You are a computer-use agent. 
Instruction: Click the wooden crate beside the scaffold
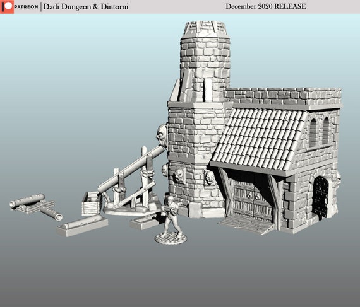point(91,204)
